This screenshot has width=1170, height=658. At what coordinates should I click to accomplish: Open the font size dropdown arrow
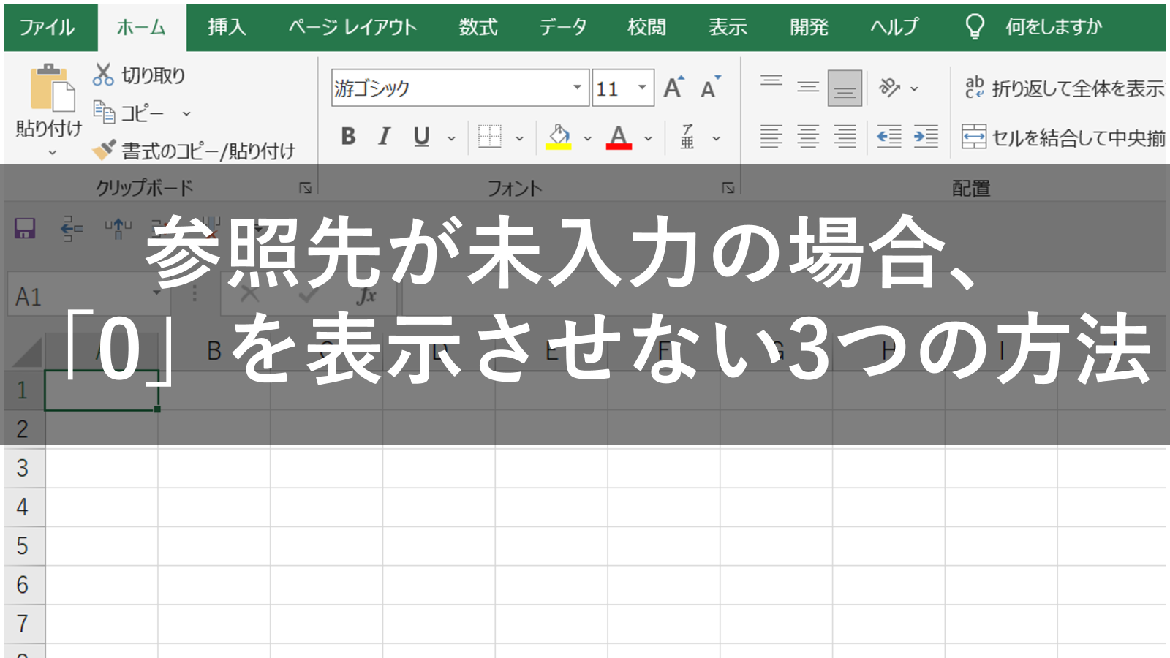(x=642, y=88)
